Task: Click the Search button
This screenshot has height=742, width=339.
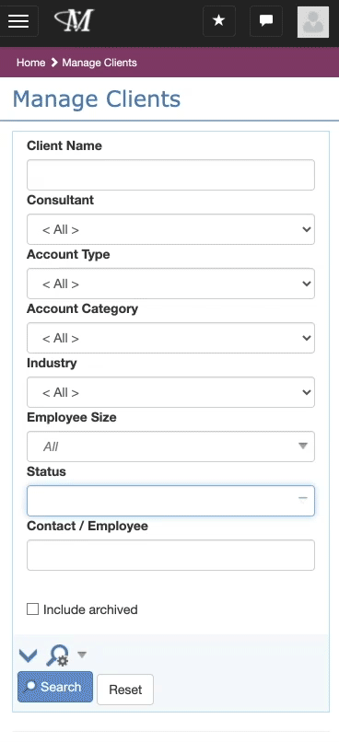Action: tap(55, 687)
